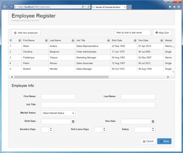Click the Birth Date text input
This screenshot has height=153, width=183.
tap(56, 121)
